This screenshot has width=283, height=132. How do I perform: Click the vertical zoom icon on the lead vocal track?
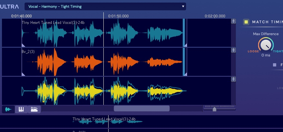tap(233, 21)
